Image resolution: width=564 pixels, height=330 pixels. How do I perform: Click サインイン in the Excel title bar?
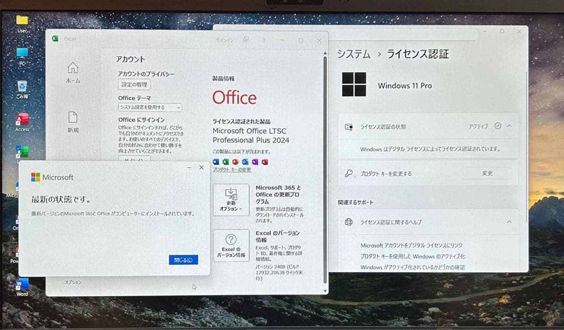[225, 40]
